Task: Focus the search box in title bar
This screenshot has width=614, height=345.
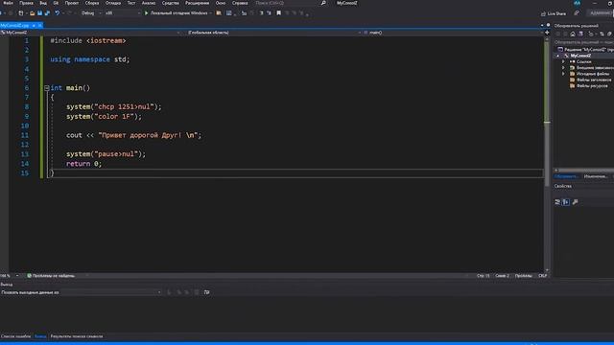Action: point(291,3)
